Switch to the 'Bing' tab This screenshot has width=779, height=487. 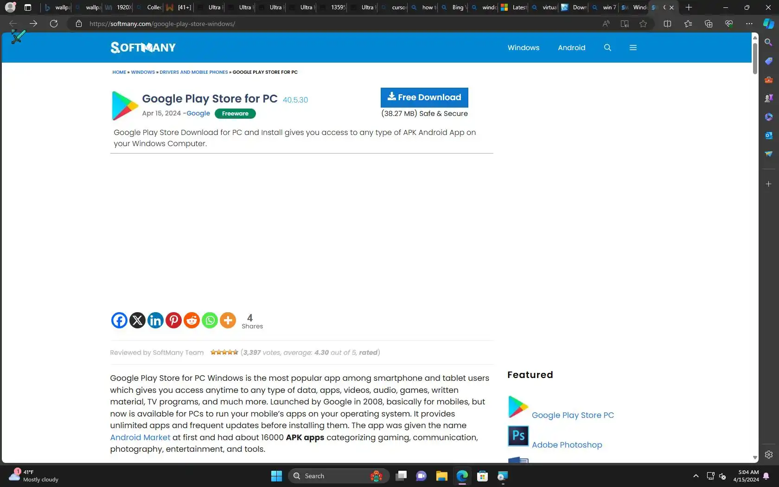tap(454, 7)
